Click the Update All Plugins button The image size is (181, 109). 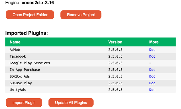click(71, 103)
